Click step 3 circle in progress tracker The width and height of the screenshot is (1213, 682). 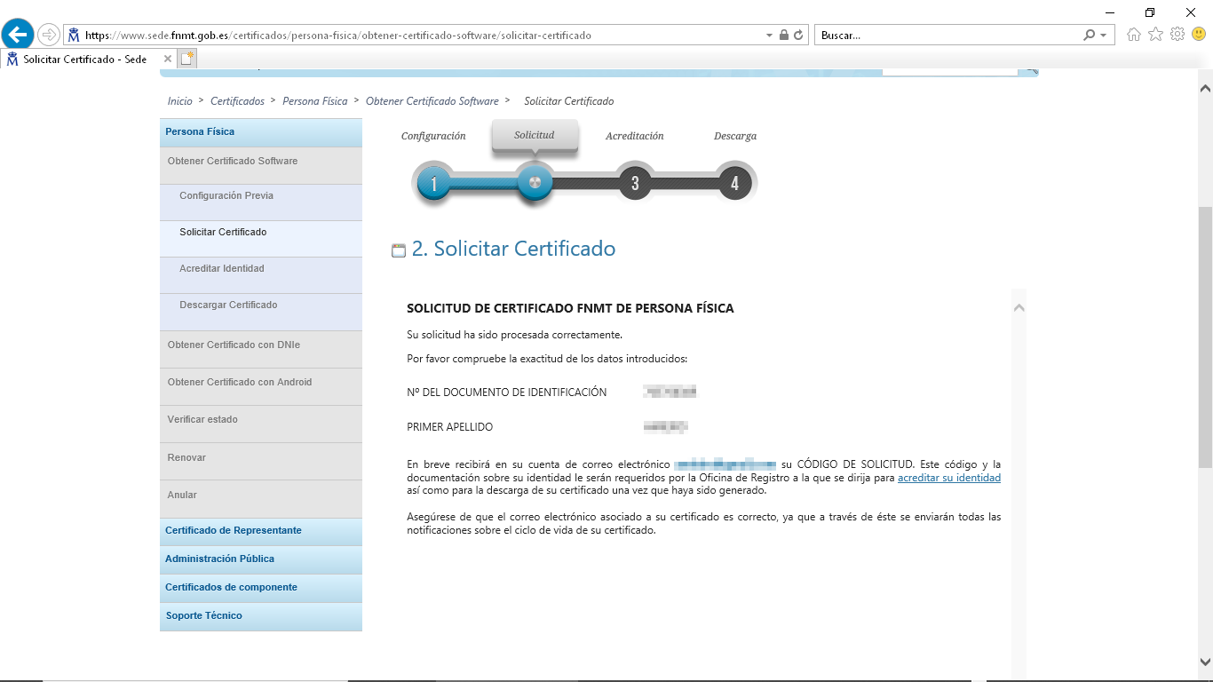click(635, 184)
